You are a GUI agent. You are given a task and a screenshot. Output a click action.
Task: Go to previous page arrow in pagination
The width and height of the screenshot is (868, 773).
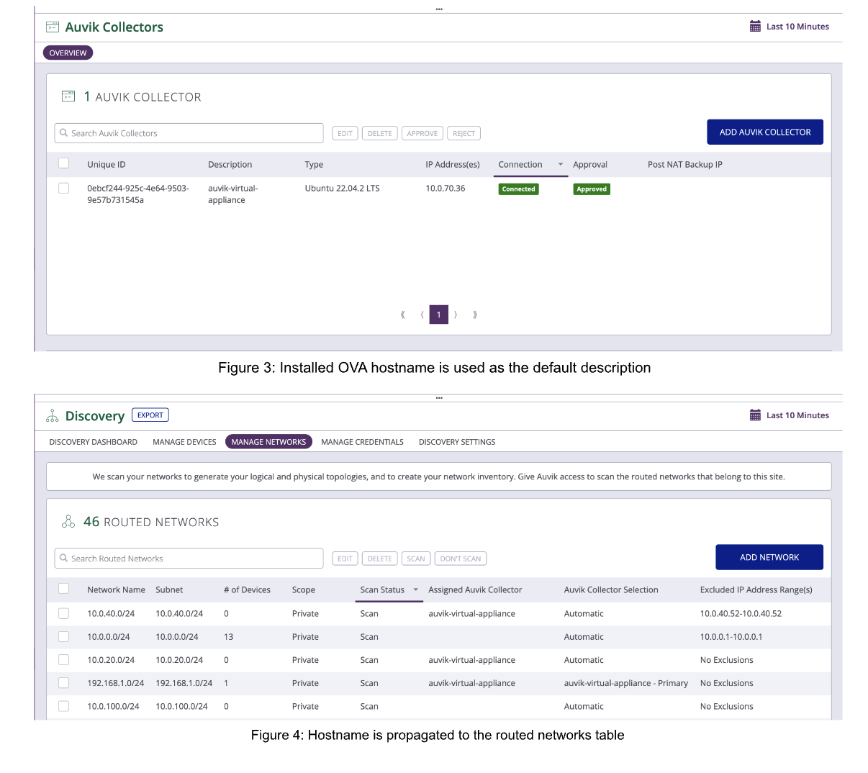[422, 315]
